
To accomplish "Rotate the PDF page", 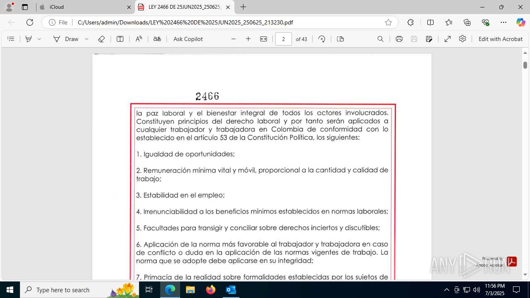I will [322, 39].
